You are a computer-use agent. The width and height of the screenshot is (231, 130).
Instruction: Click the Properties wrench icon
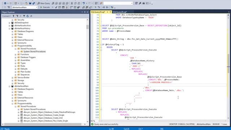(x=140, y=3)
